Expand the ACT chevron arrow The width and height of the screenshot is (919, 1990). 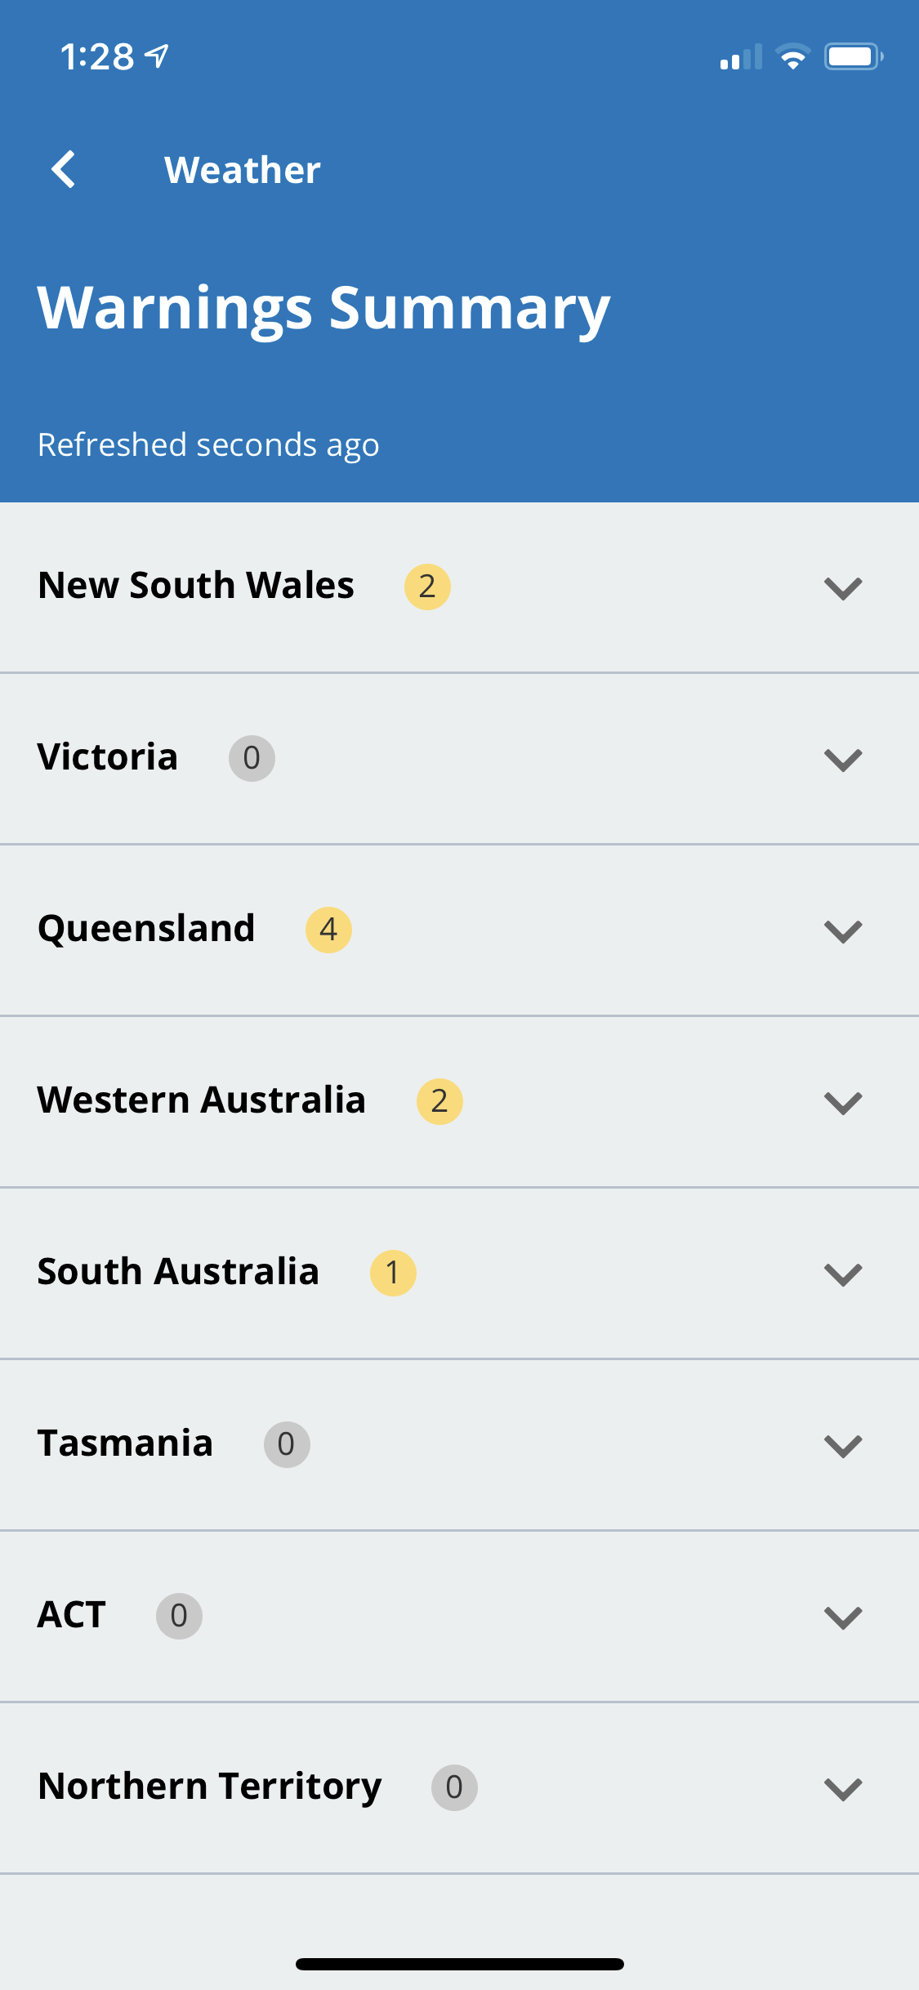tap(843, 1617)
